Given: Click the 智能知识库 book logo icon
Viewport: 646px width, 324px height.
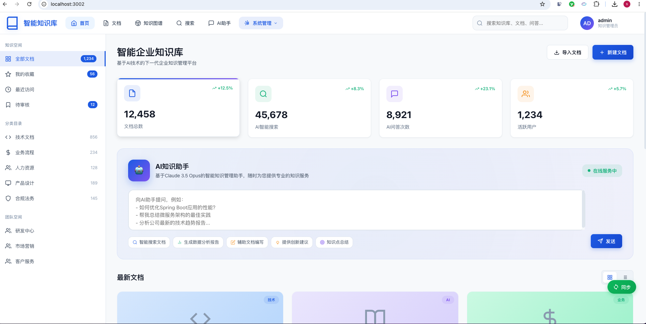Looking at the screenshot, I should (12, 23).
